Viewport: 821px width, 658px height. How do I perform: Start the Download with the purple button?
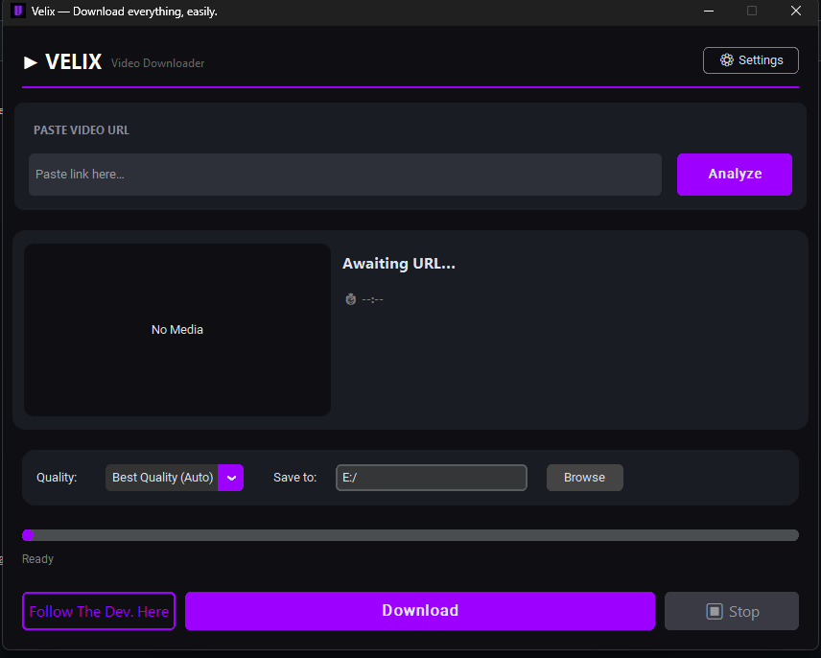(x=420, y=611)
